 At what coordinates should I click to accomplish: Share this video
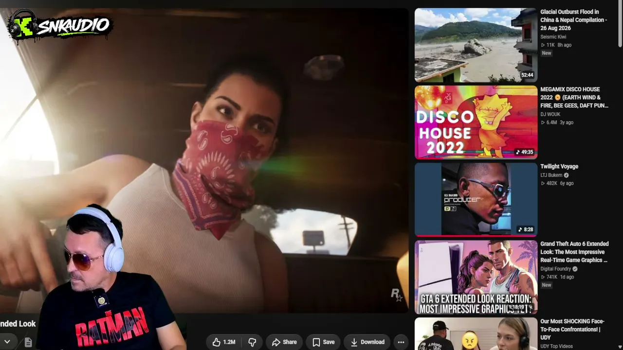(x=284, y=342)
